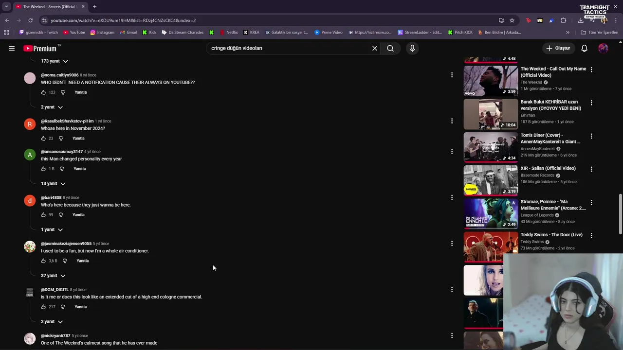Open the Oluştur create button
Screen dimensions: 623x350
[x=558, y=48]
